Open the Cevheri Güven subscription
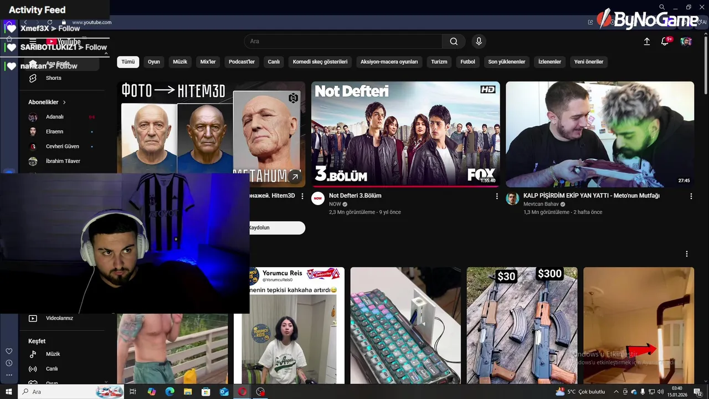The height and width of the screenshot is (399, 709). [x=62, y=146]
